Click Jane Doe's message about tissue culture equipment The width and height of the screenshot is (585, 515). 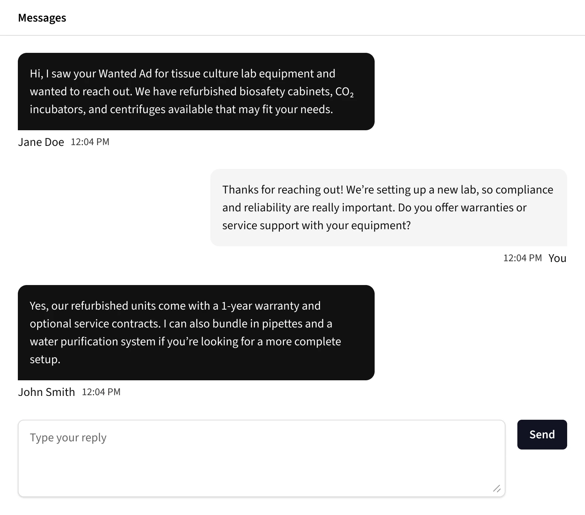(x=196, y=92)
